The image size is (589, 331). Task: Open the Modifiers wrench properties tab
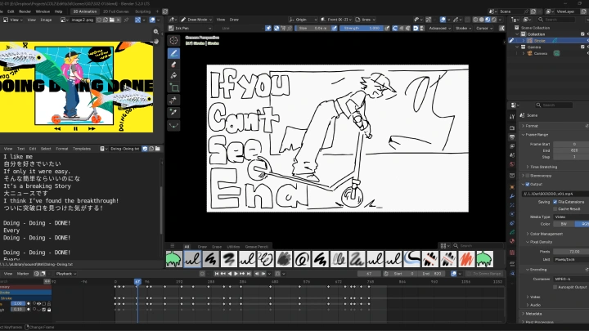(511, 196)
